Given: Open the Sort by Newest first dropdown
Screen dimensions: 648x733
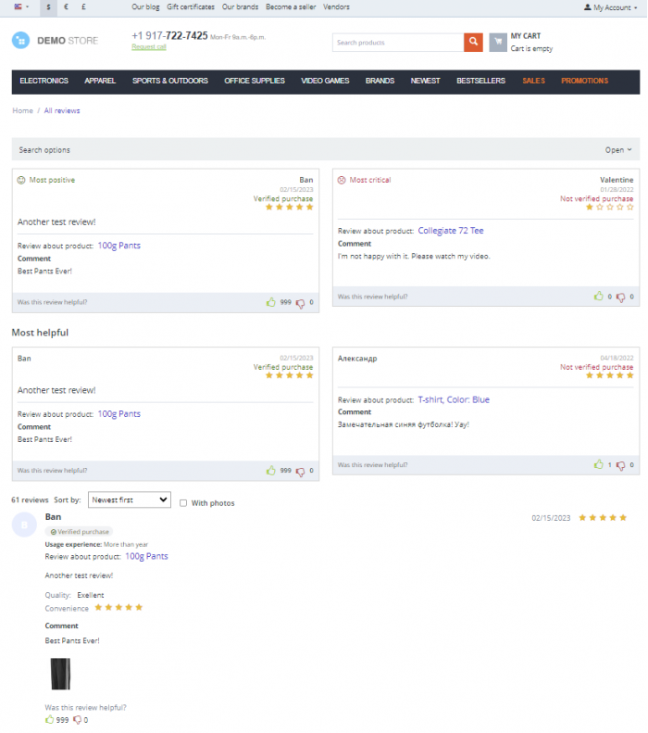Looking at the screenshot, I should (130, 499).
